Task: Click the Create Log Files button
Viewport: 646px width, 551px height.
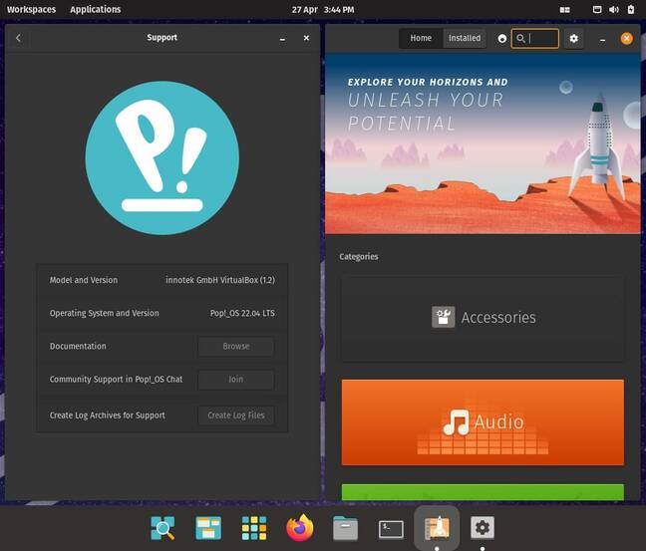Action: 236,415
